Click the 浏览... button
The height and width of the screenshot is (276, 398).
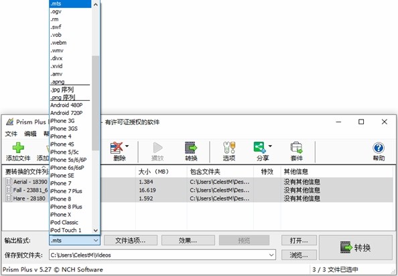coord(299,255)
